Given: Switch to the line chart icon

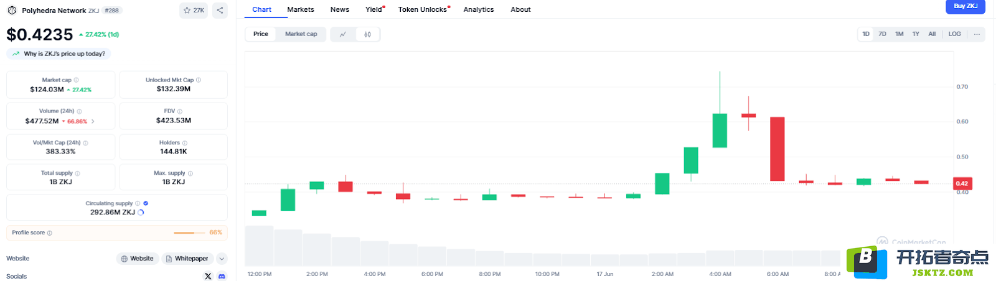Looking at the screenshot, I should click(x=343, y=34).
